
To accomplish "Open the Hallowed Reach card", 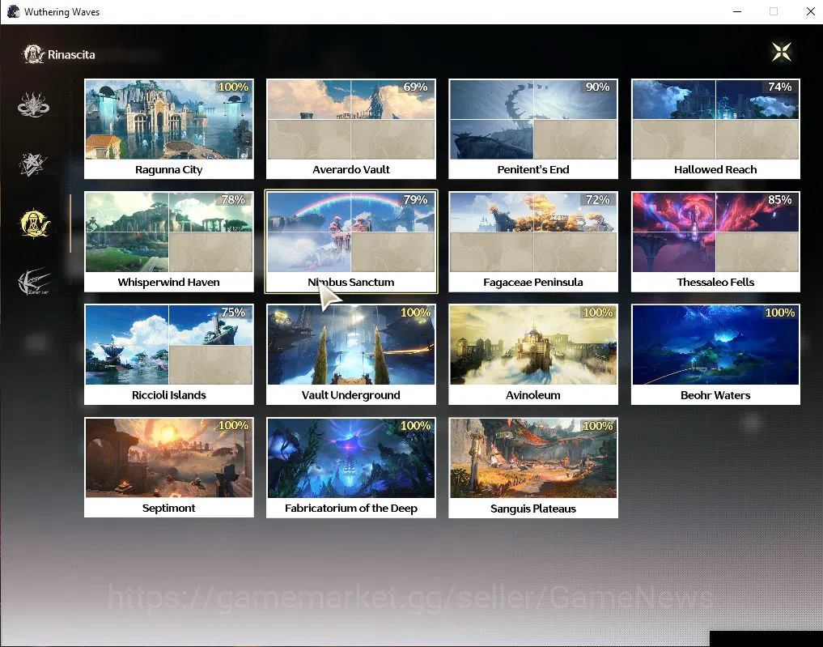I will pos(715,129).
